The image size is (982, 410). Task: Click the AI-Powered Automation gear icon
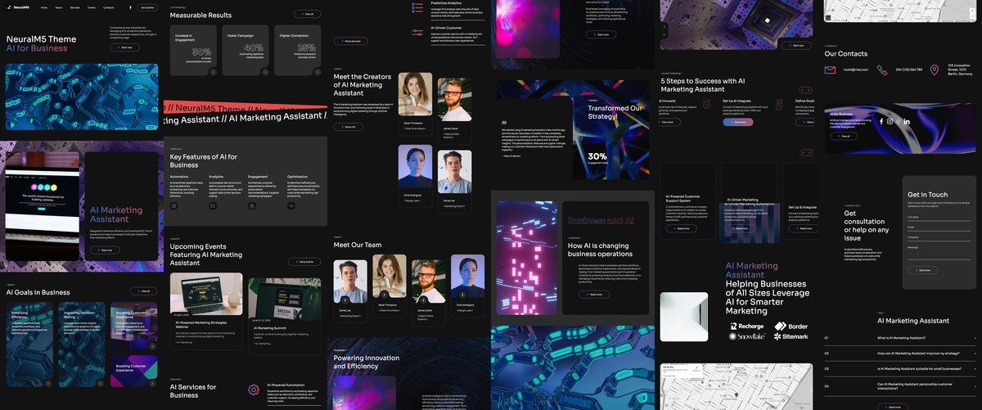pyautogui.click(x=254, y=390)
